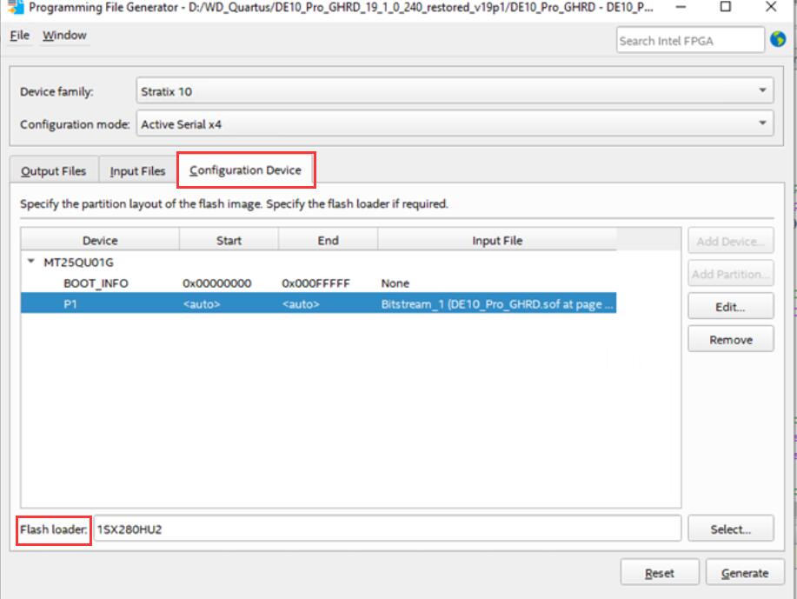Click the Search Intel FPGA input field

(690, 40)
